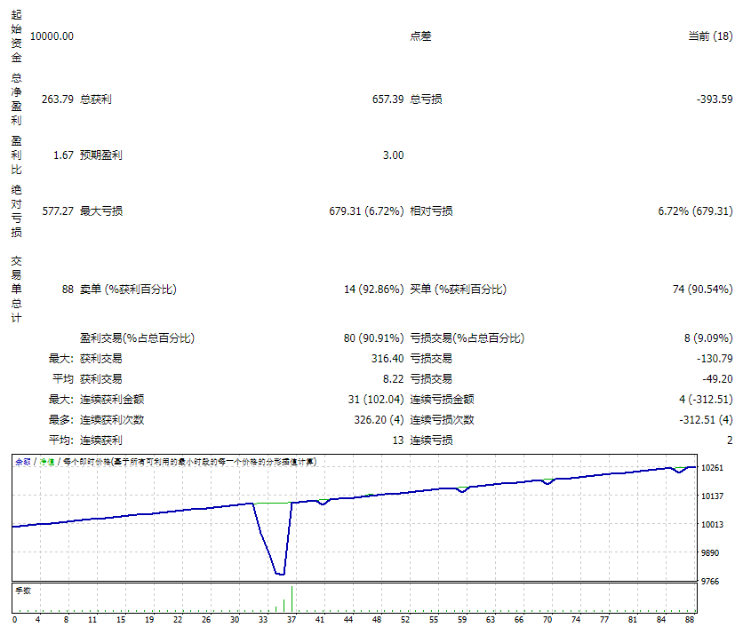Click the value 4 (-312.51)

coord(706,400)
